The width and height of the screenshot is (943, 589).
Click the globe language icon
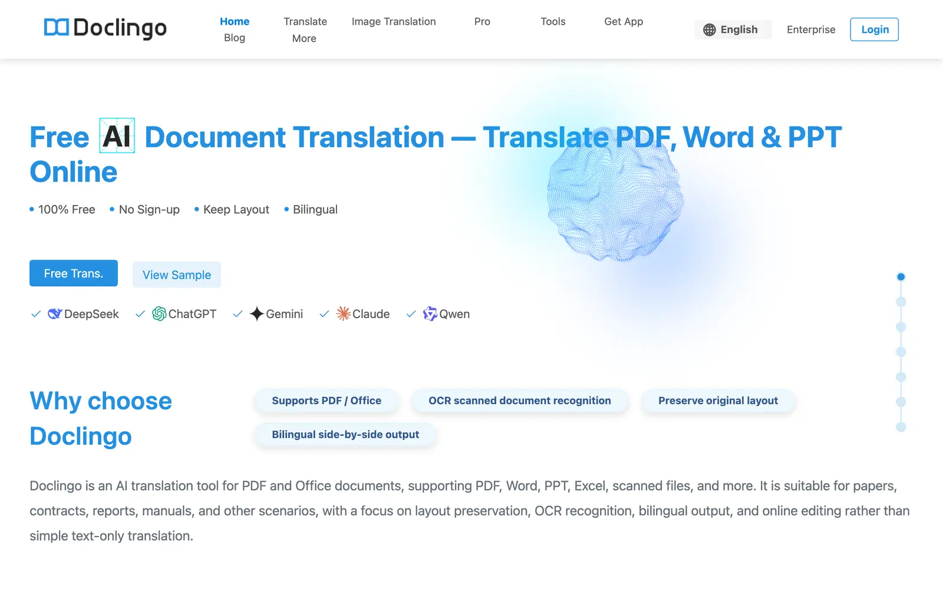(710, 29)
